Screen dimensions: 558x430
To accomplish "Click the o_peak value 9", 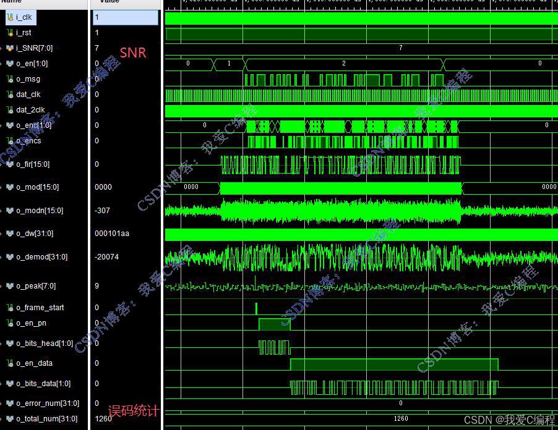I will click(x=97, y=285).
